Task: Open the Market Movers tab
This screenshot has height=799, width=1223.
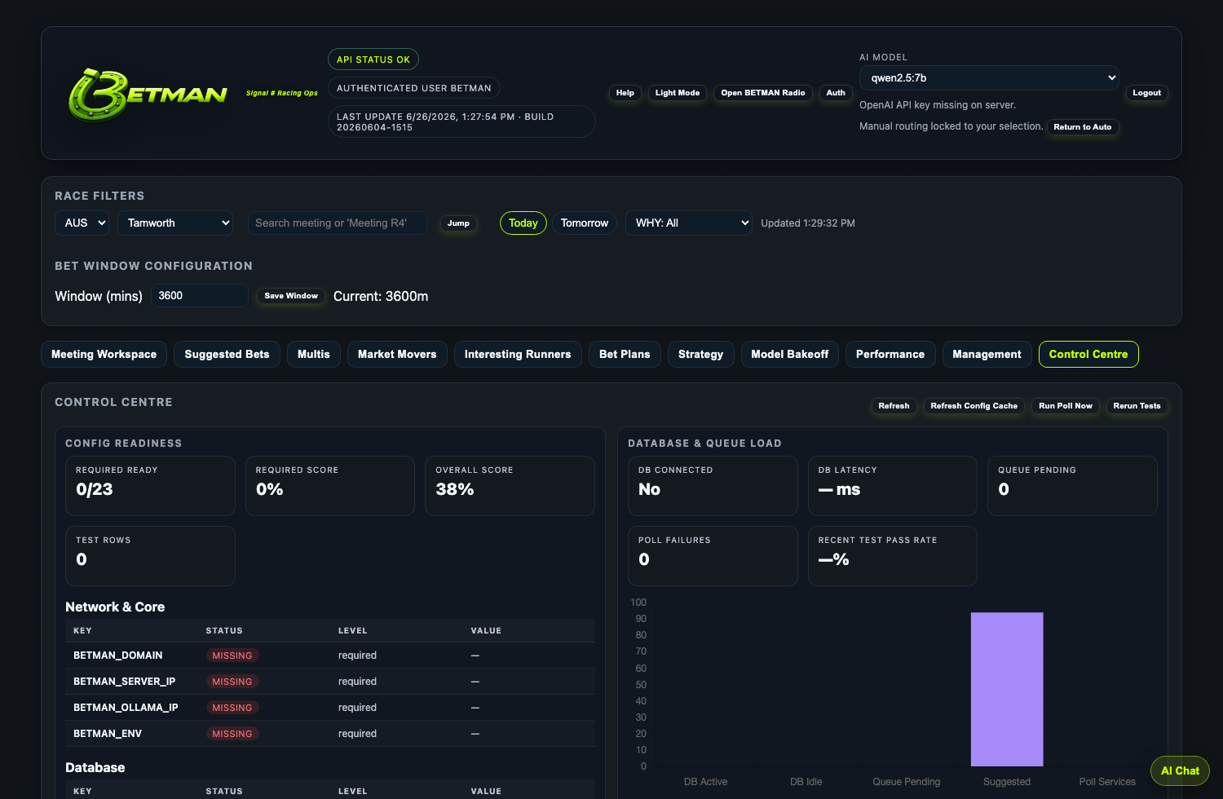Action: [x=397, y=354]
